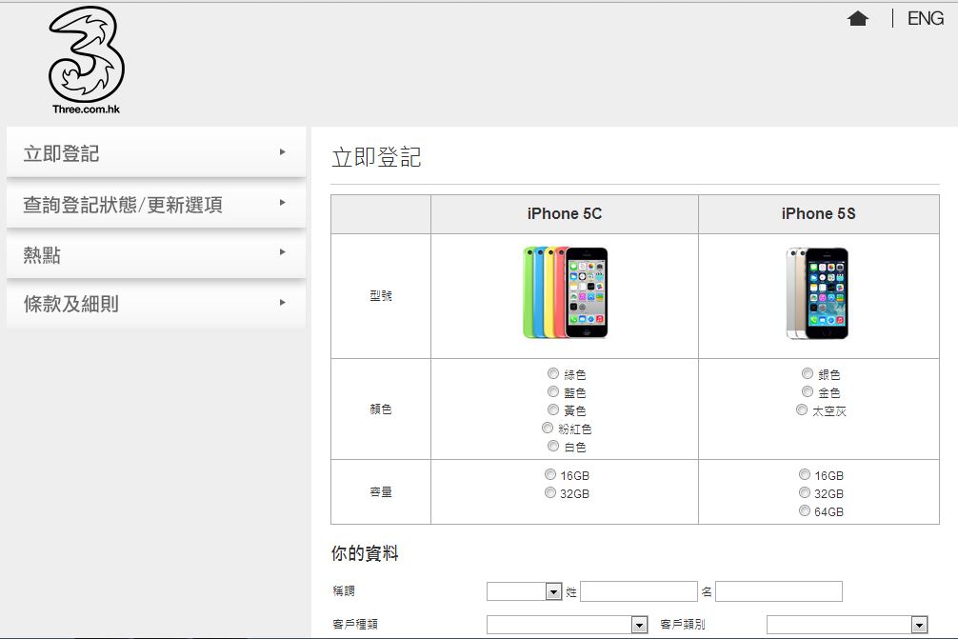
Task: Select 綠色 color for iPhone 5C
Action: 553,374
